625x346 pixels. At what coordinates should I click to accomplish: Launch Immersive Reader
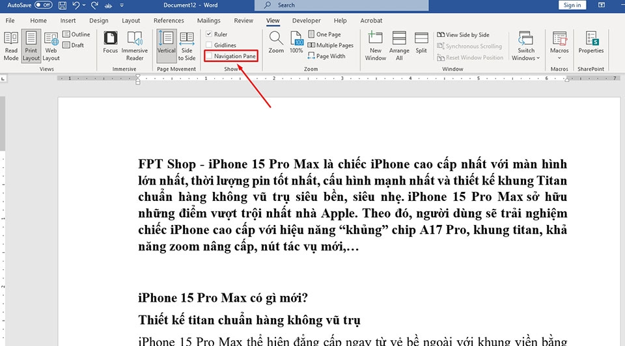tap(135, 46)
